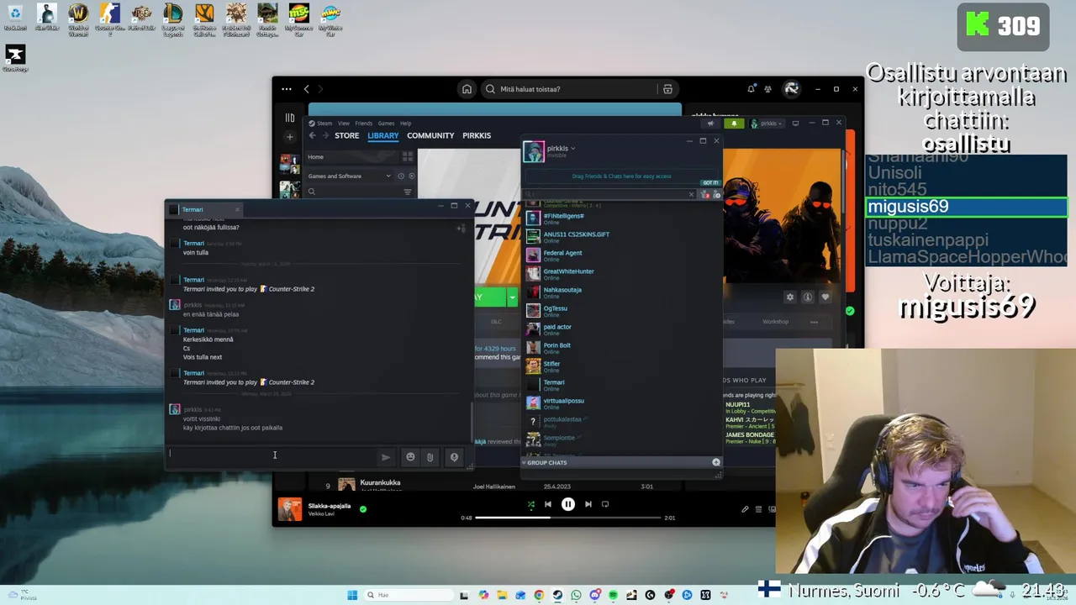Open Steam Help menu
The height and width of the screenshot is (605, 1076).
click(406, 124)
